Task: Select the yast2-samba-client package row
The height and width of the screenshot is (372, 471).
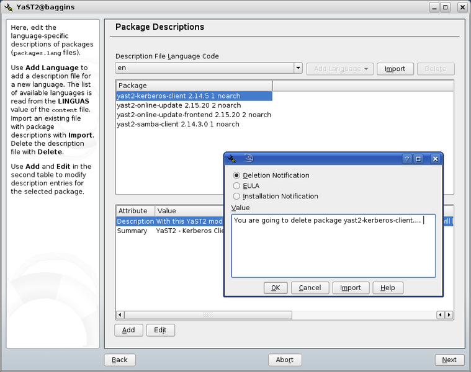Action: (x=178, y=124)
